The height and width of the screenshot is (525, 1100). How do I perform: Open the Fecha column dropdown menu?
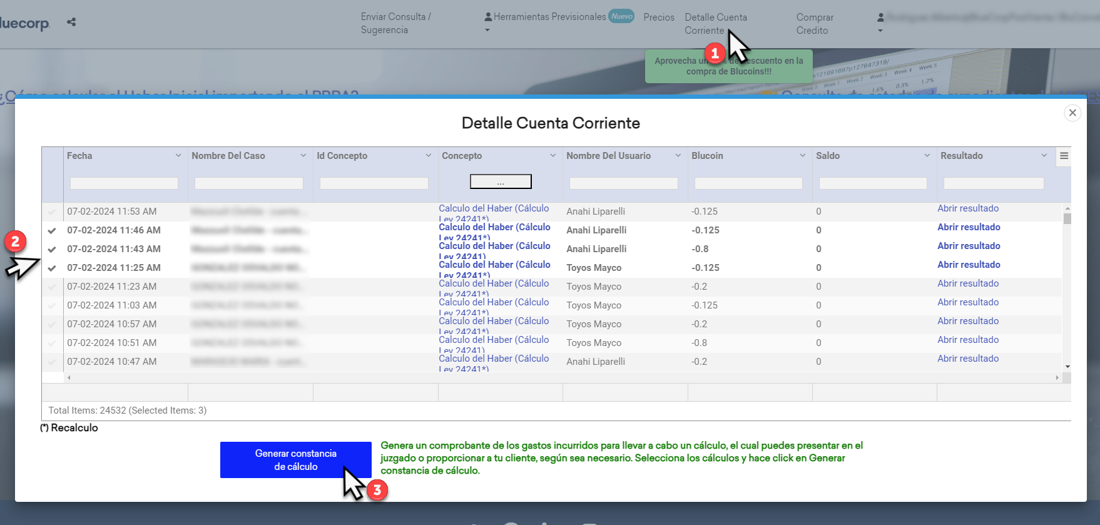pyautogui.click(x=178, y=156)
